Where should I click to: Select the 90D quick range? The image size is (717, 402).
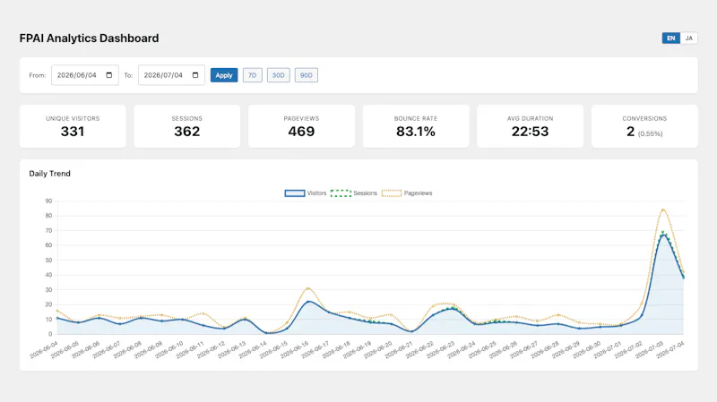click(307, 75)
